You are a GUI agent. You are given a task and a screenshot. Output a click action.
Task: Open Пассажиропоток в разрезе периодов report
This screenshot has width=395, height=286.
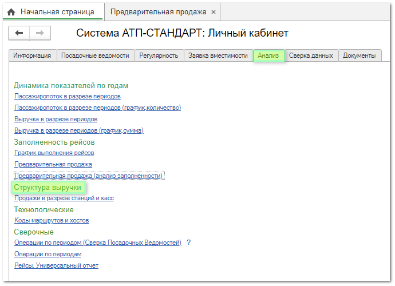tap(67, 96)
